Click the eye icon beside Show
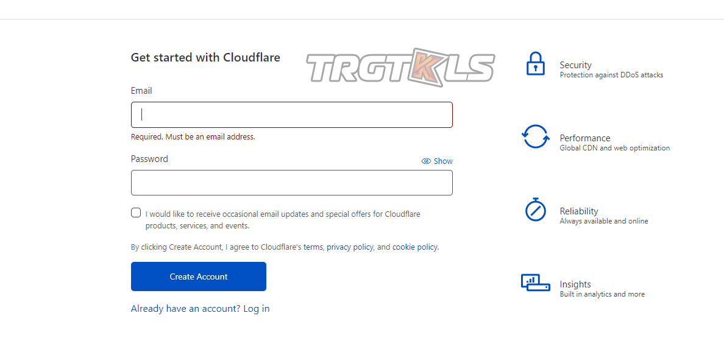 click(x=426, y=161)
